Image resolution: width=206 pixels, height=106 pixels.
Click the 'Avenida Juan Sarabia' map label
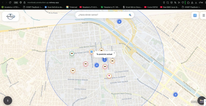[x=119, y=82]
